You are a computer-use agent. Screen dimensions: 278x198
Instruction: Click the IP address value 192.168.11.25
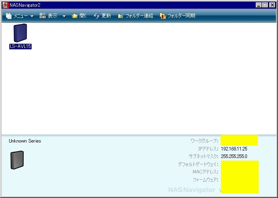click(234, 149)
